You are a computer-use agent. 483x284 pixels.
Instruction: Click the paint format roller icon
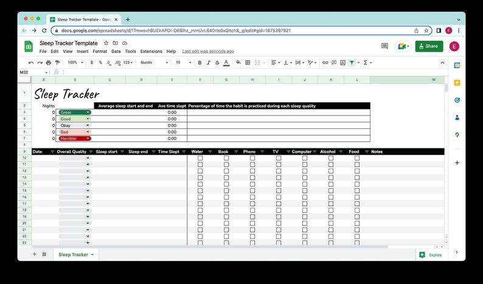(57, 63)
